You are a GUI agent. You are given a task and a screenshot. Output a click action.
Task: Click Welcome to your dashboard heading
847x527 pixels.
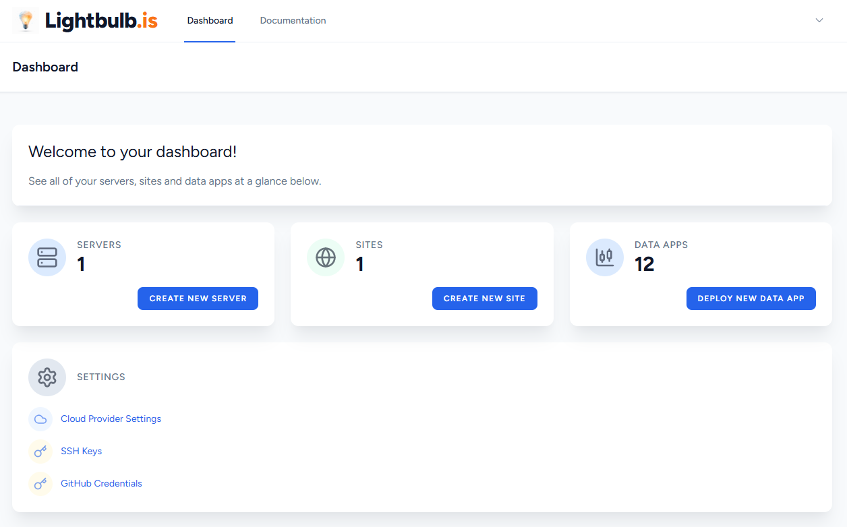[x=132, y=152]
